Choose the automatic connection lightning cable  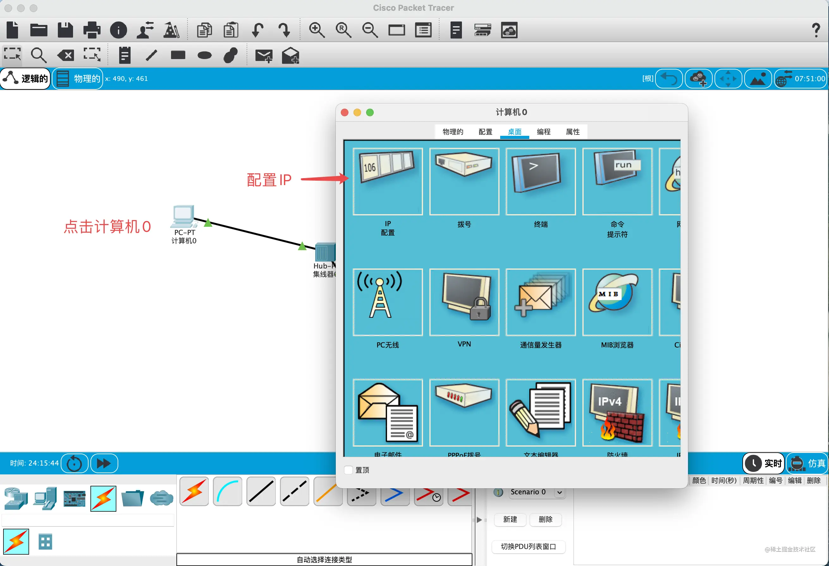click(x=194, y=491)
